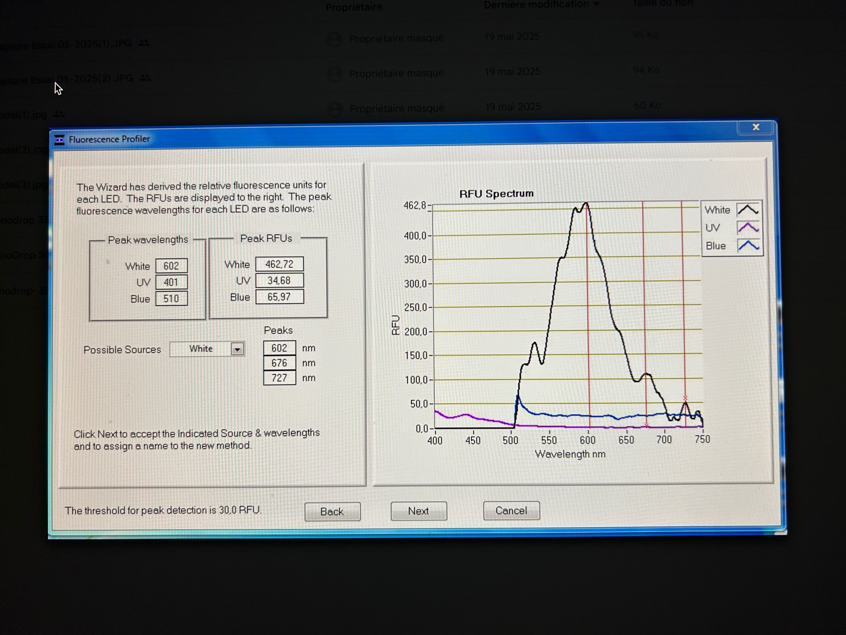Open Essai 05-2025(1).JPG in background file list

[66, 44]
